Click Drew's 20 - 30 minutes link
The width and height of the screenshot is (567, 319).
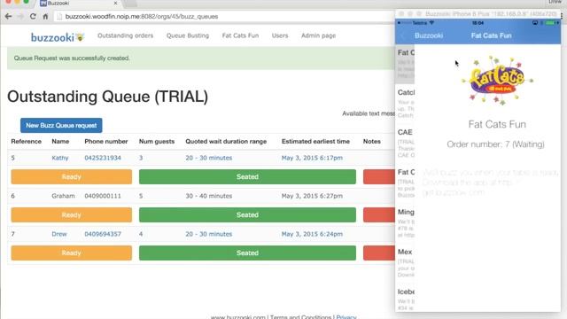[x=209, y=234]
